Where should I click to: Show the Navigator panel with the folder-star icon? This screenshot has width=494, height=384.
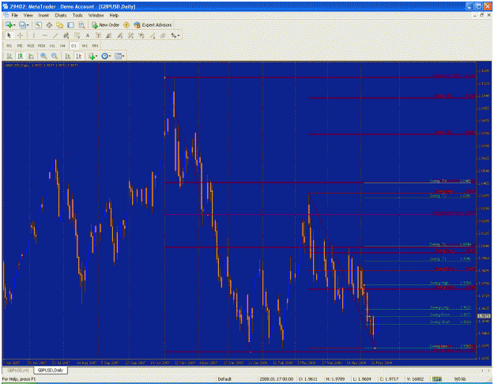[x=59, y=24]
